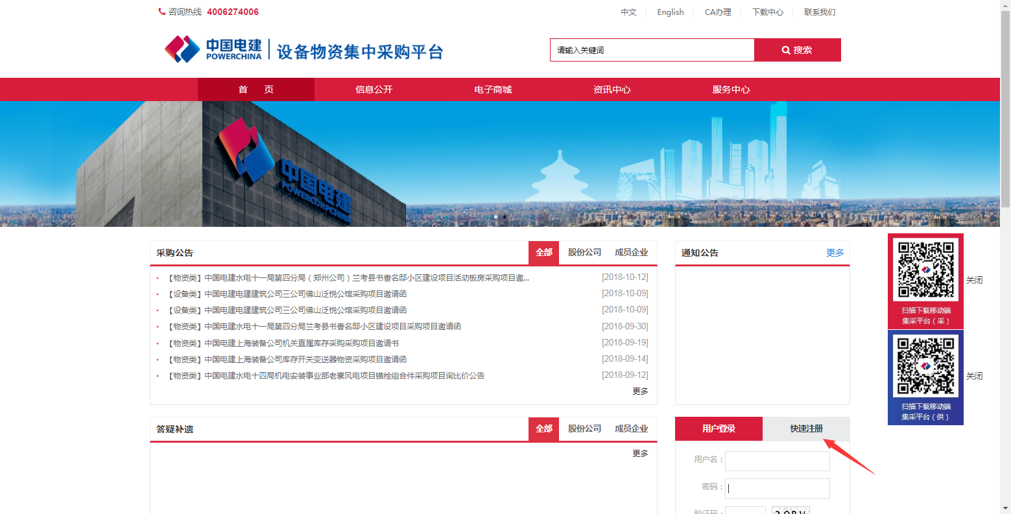This screenshot has width=1011, height=514.
Task: Open 上海装备公司机关直属库存采购 announcement
Action: (x=283, y=344)
